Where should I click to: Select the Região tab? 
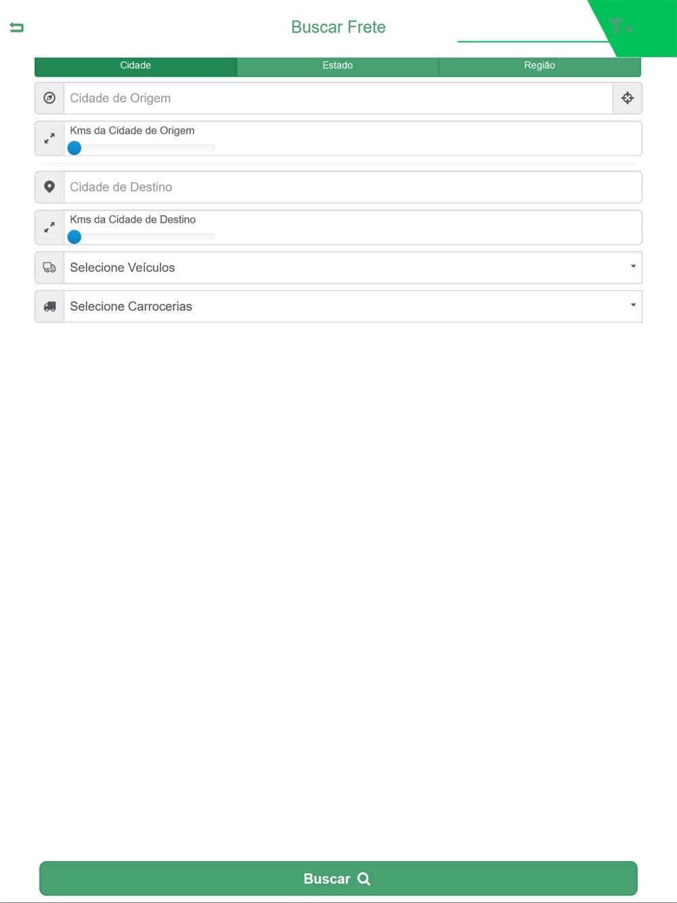[540, 66]
